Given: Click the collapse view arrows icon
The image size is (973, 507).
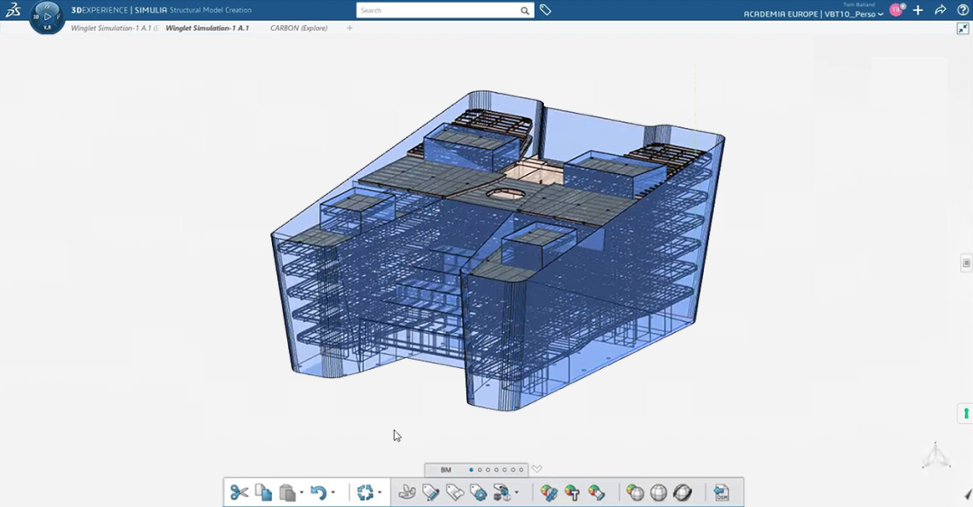Looking at the screenshot, I should tap(962, 29).
